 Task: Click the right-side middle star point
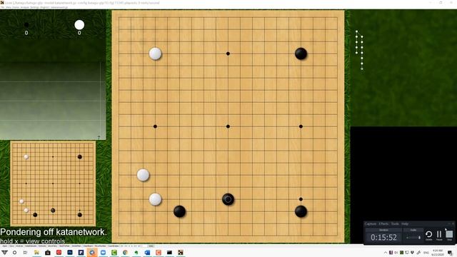pos(301,126)
